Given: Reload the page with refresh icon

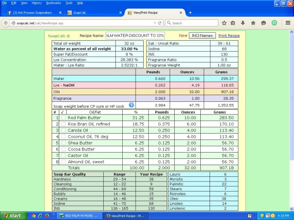Looking at the screenshot, I should point(160,23).
